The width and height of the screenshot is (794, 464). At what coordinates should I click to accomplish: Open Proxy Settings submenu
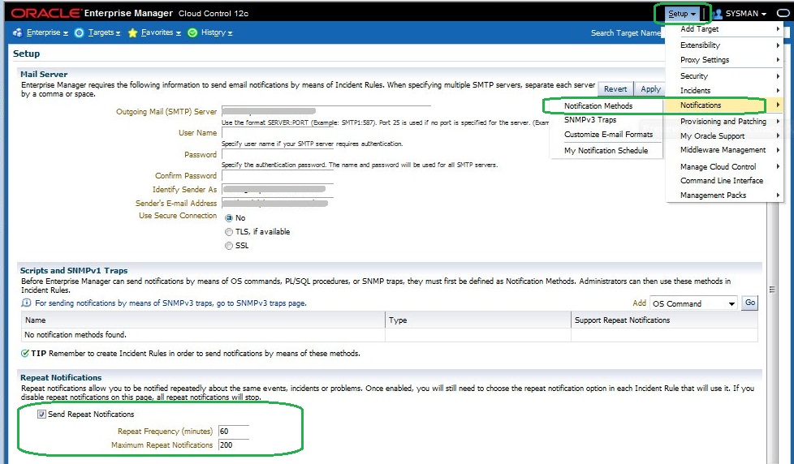click(x=724, y=60)
